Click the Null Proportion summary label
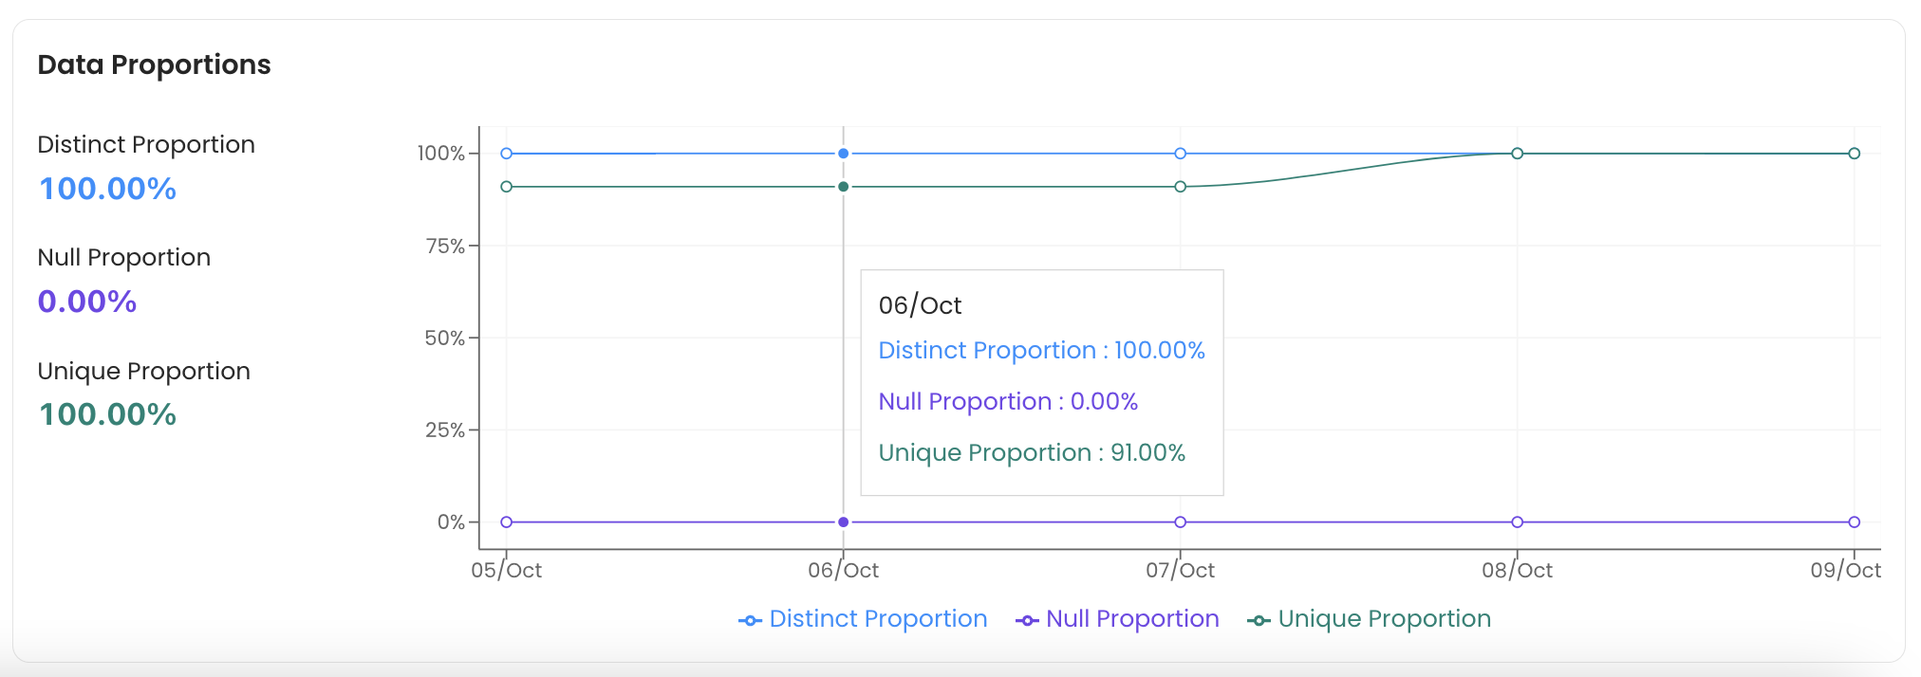Screen dimensions: 1921x677 [123, 257]
